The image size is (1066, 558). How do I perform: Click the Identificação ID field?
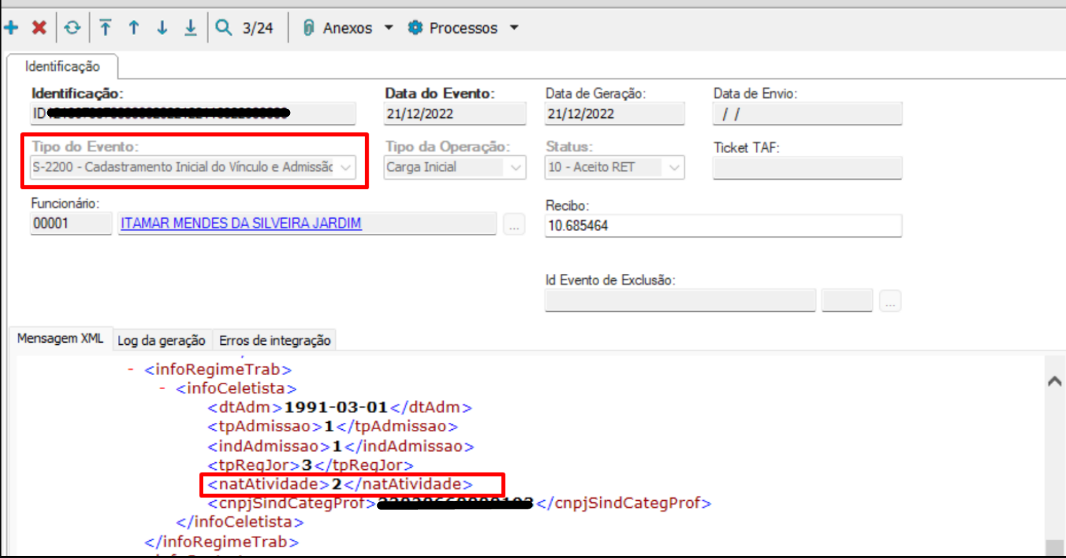[x=193, y=114]
